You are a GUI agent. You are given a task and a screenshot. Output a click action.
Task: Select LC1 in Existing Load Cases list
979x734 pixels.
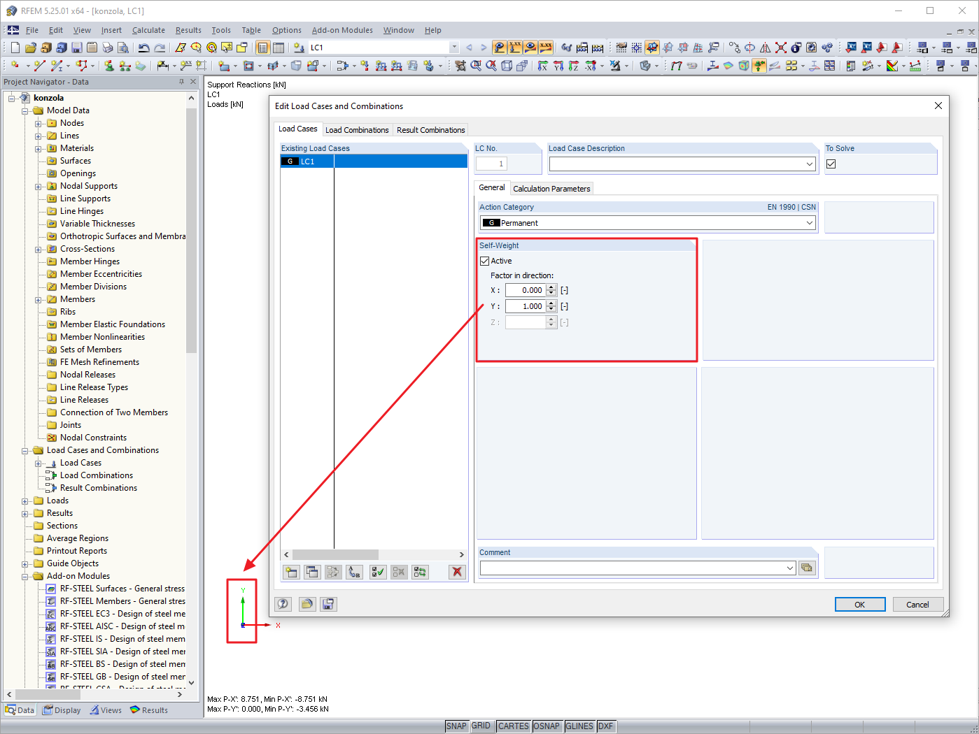pyautogui.click(x=374, y=161)
